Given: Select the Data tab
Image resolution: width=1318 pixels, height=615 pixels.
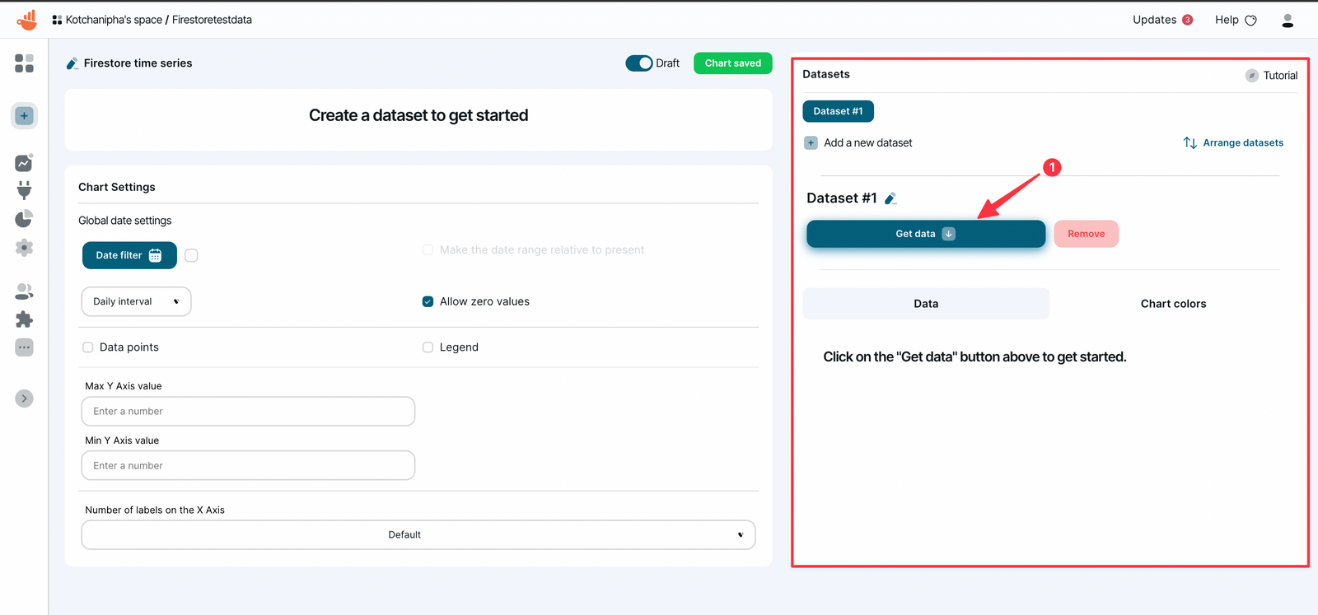Looking at the screenshot, I should 926,304.
